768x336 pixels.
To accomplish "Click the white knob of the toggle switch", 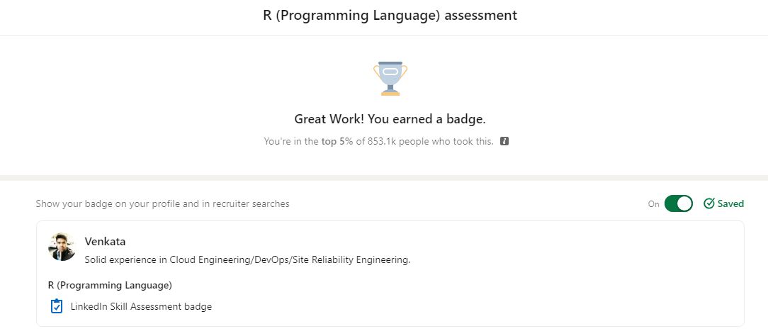I will point(684,203).
